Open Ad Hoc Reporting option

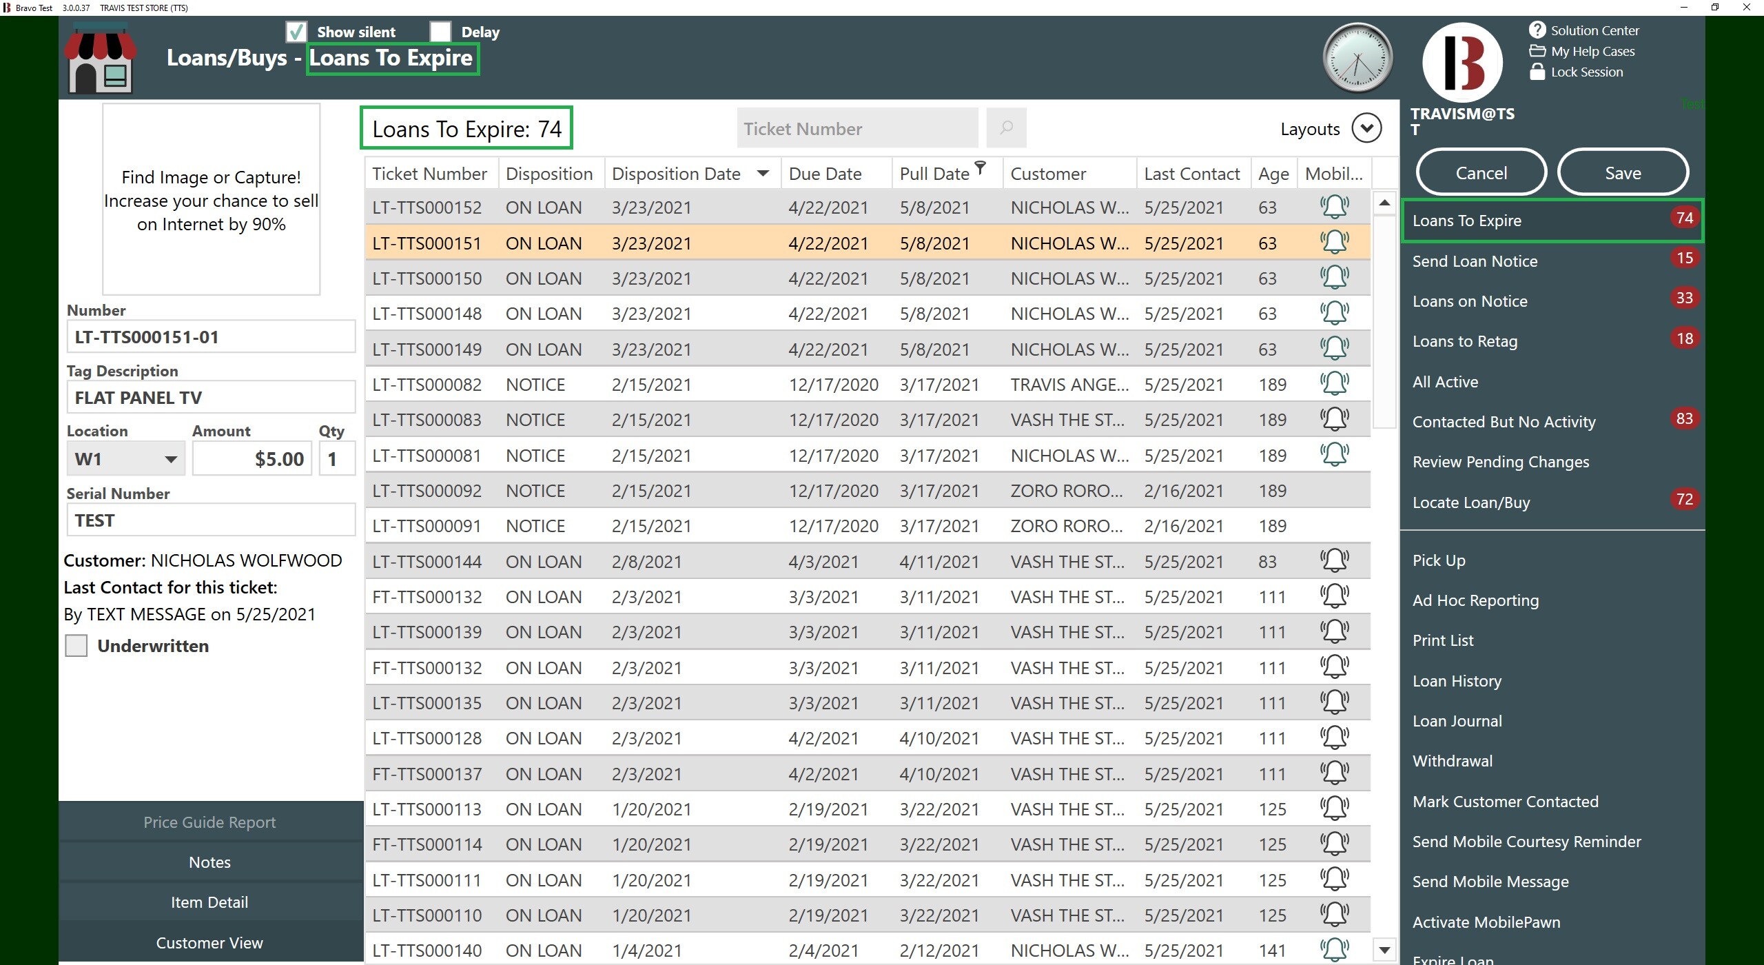click(1475, 600)
